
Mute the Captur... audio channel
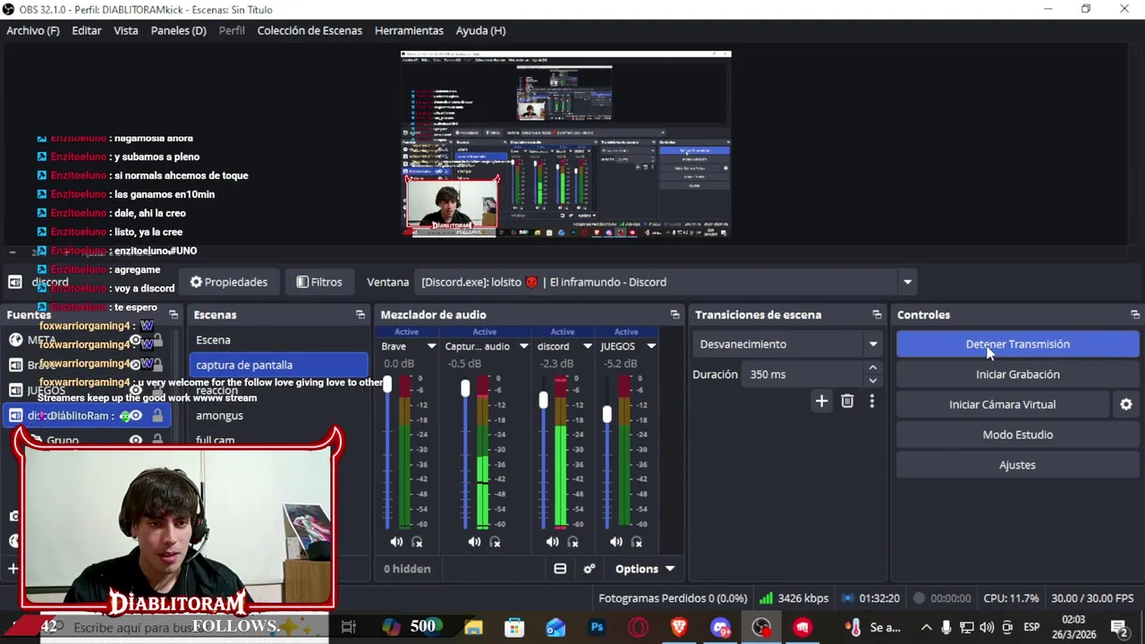coord(474,542)
